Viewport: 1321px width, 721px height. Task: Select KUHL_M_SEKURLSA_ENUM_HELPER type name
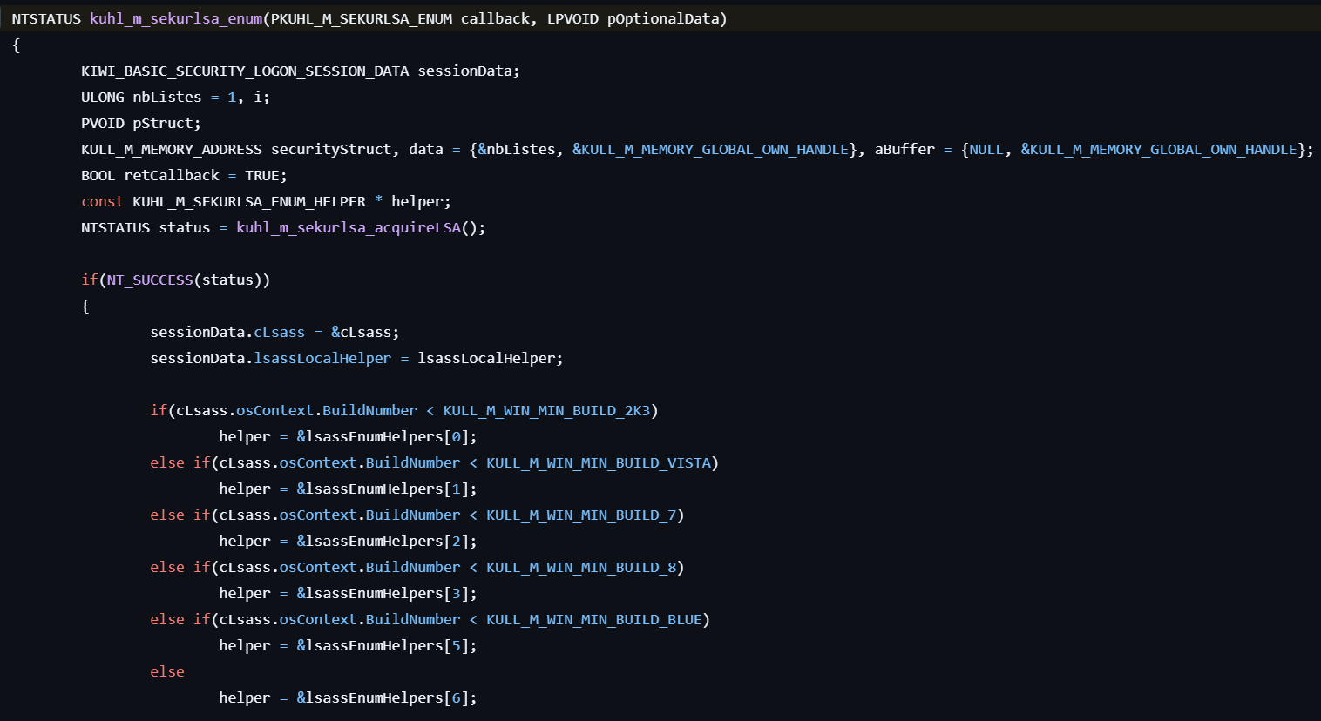pyautogui.click(x=249, y=201)
